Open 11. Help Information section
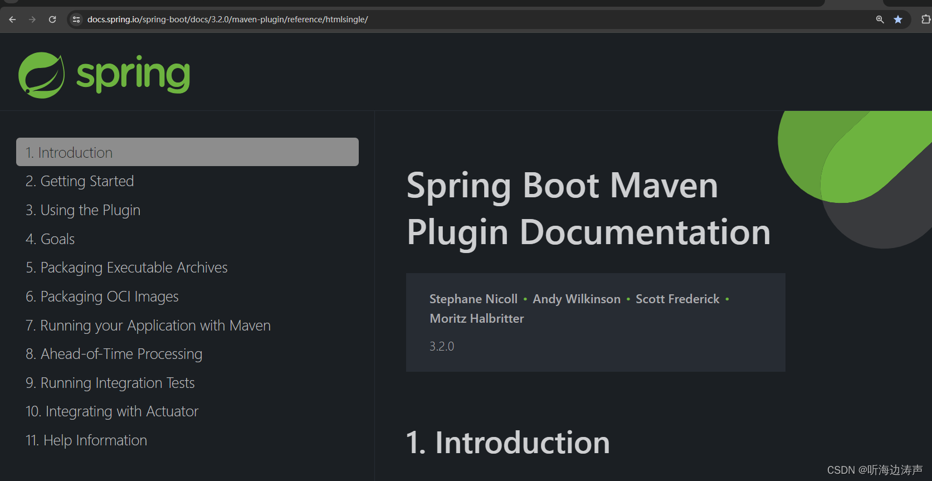This screenshot has width=932, height=481. [86, 440]
